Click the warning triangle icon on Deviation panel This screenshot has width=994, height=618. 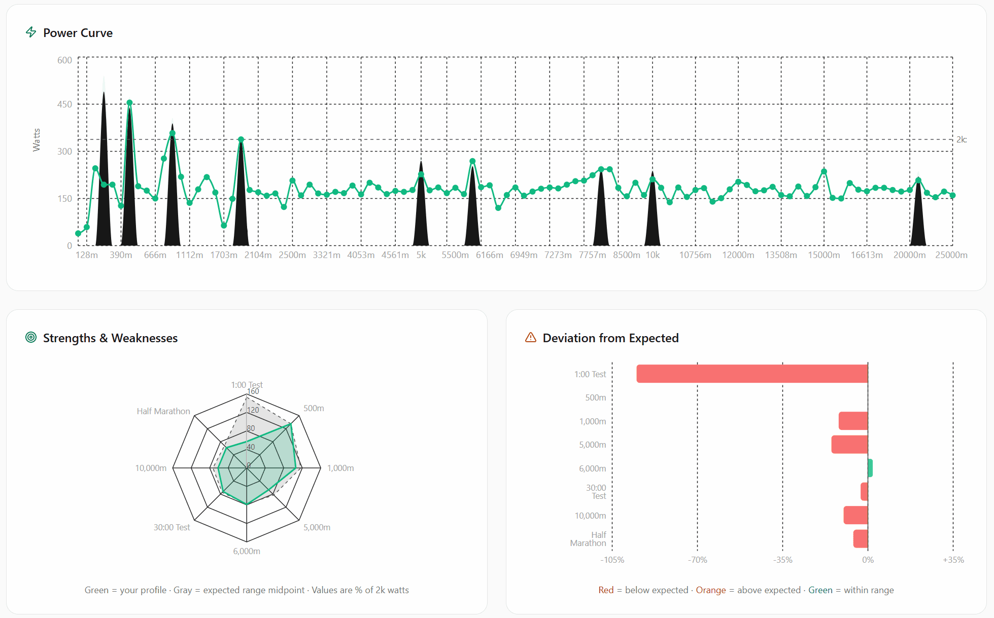(x=531, y=337)
